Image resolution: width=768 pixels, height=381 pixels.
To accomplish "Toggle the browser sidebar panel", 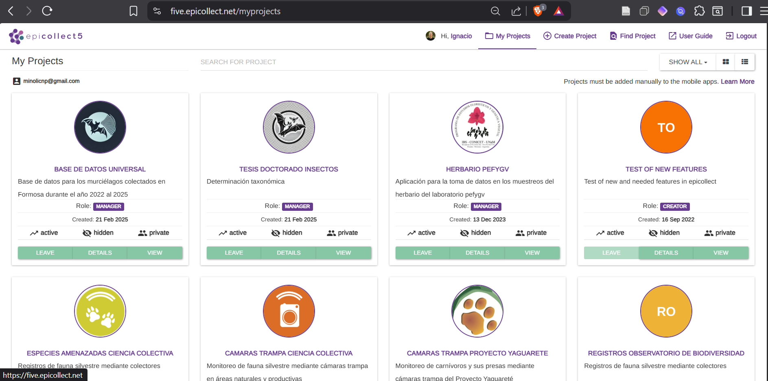I will point(746,11).
